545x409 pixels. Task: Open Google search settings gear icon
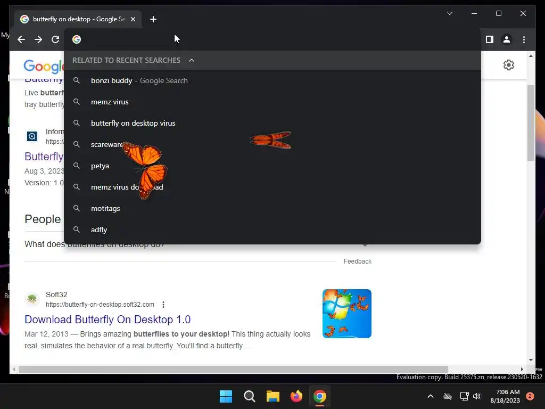pos(508,65)
